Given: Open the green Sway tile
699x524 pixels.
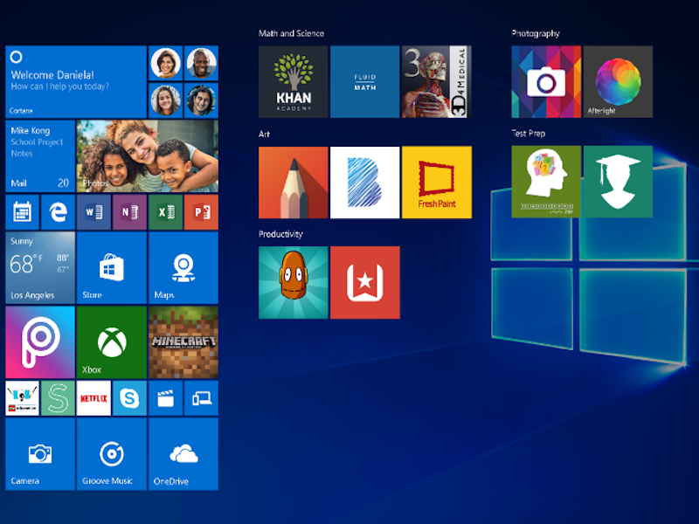Looking at the screenshot, I should 58,398.
